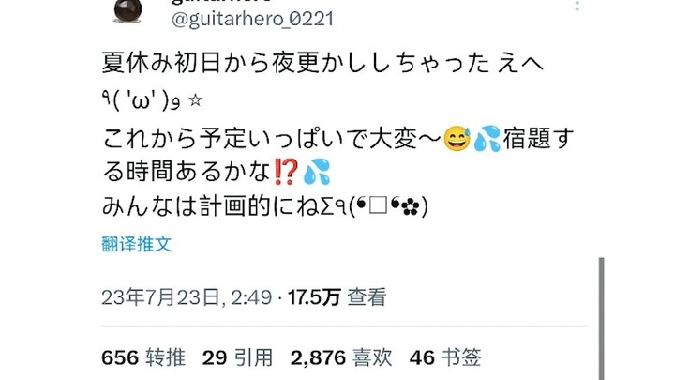Open the 46 书签 bookmarks count
The image size is (675, 380).
pyautogui.click(x=445, y=357)
